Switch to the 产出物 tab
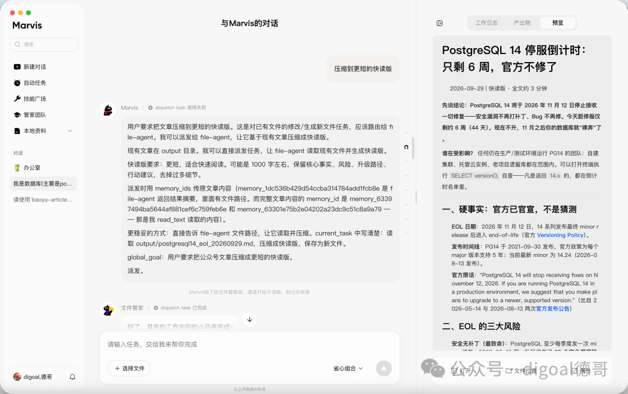 tap(522, 23)
